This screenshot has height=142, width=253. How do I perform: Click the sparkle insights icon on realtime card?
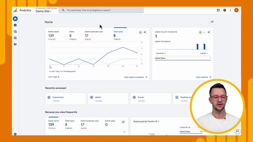[209, 32]
